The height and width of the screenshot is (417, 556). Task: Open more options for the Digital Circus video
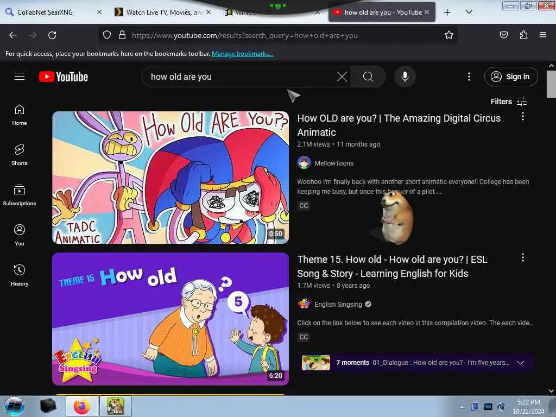coord(523,116)
